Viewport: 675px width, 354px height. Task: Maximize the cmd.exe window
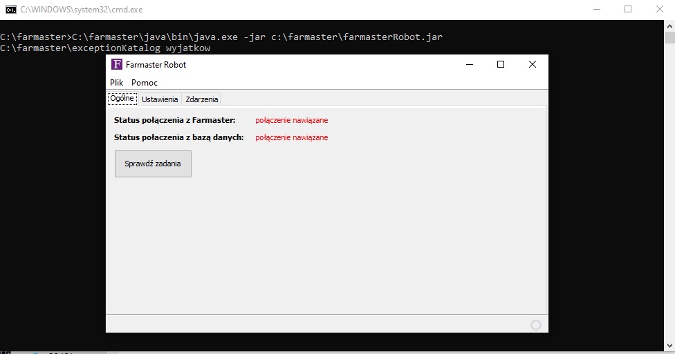click(x=628, y=10)
